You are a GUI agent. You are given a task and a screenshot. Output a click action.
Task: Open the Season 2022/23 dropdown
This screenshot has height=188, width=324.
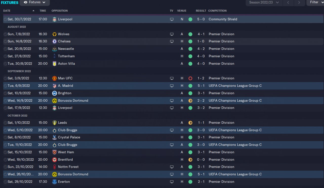[264, 3]
